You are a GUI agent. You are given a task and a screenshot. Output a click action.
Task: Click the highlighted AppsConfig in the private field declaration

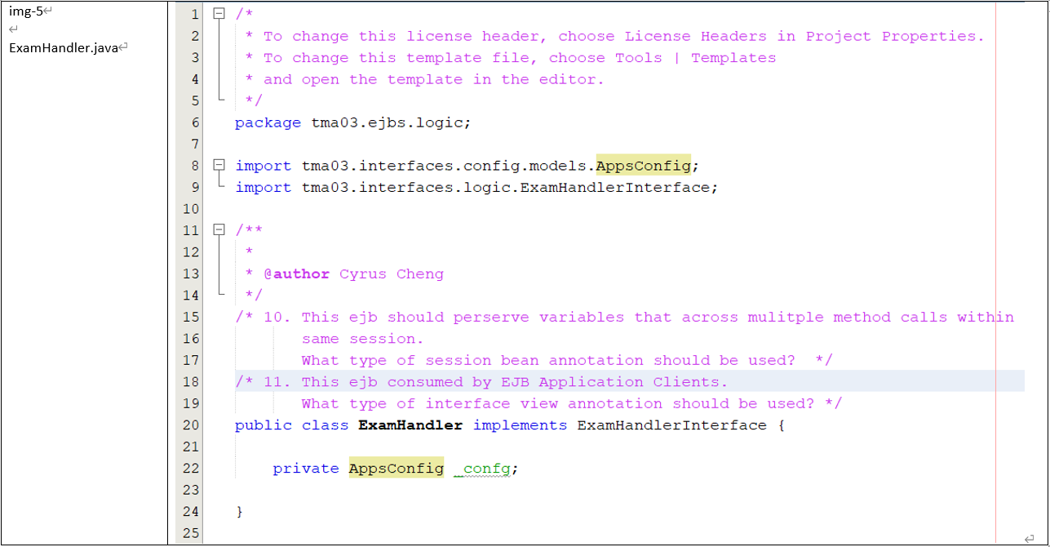397,468
